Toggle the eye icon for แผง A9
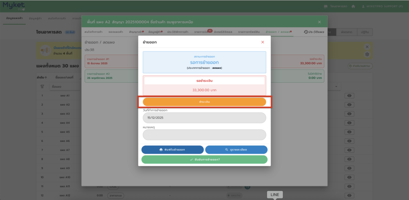The image size is (409, 200). [349, 168]
